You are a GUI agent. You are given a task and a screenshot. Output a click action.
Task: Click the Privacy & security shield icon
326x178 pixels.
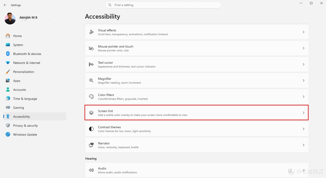click(8, 126)
